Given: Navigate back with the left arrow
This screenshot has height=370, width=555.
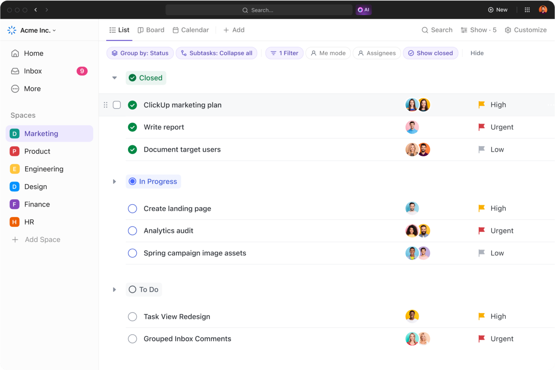Looking at the screenshot, I should click(36, 10).
